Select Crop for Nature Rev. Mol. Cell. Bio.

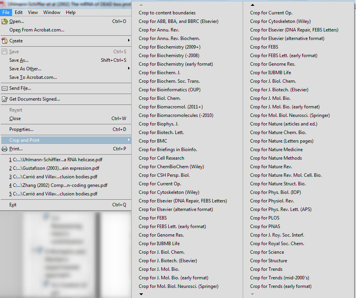286,175
